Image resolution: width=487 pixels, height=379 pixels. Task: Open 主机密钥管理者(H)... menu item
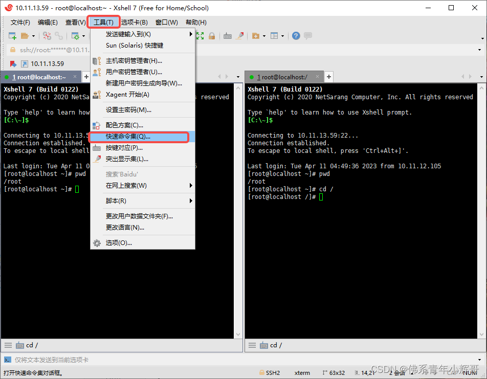pos(143,61)
